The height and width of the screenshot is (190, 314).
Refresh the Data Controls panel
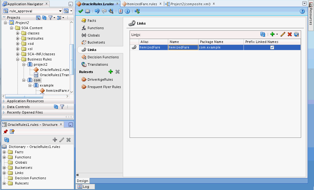point(56,107)
